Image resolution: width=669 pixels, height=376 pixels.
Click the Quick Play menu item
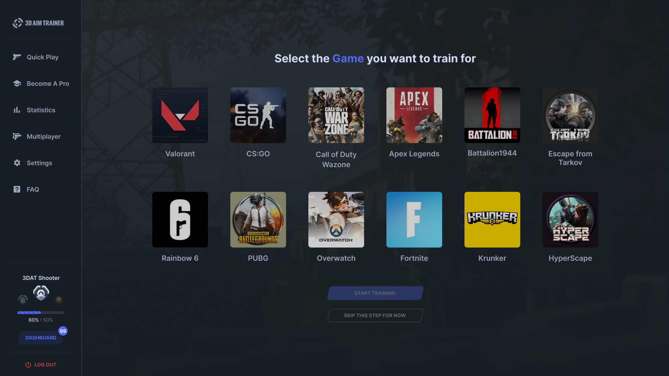(x=42, y=57)
